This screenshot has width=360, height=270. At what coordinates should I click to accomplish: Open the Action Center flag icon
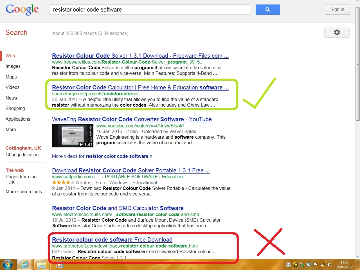point(315,265)
